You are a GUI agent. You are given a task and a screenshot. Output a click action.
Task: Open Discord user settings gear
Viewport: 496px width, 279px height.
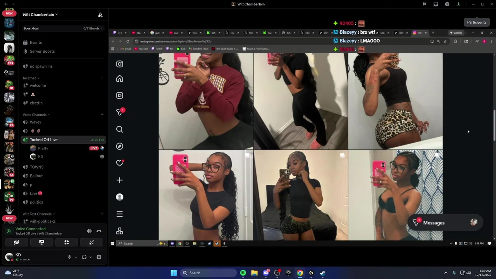click(x=99, y=257)
